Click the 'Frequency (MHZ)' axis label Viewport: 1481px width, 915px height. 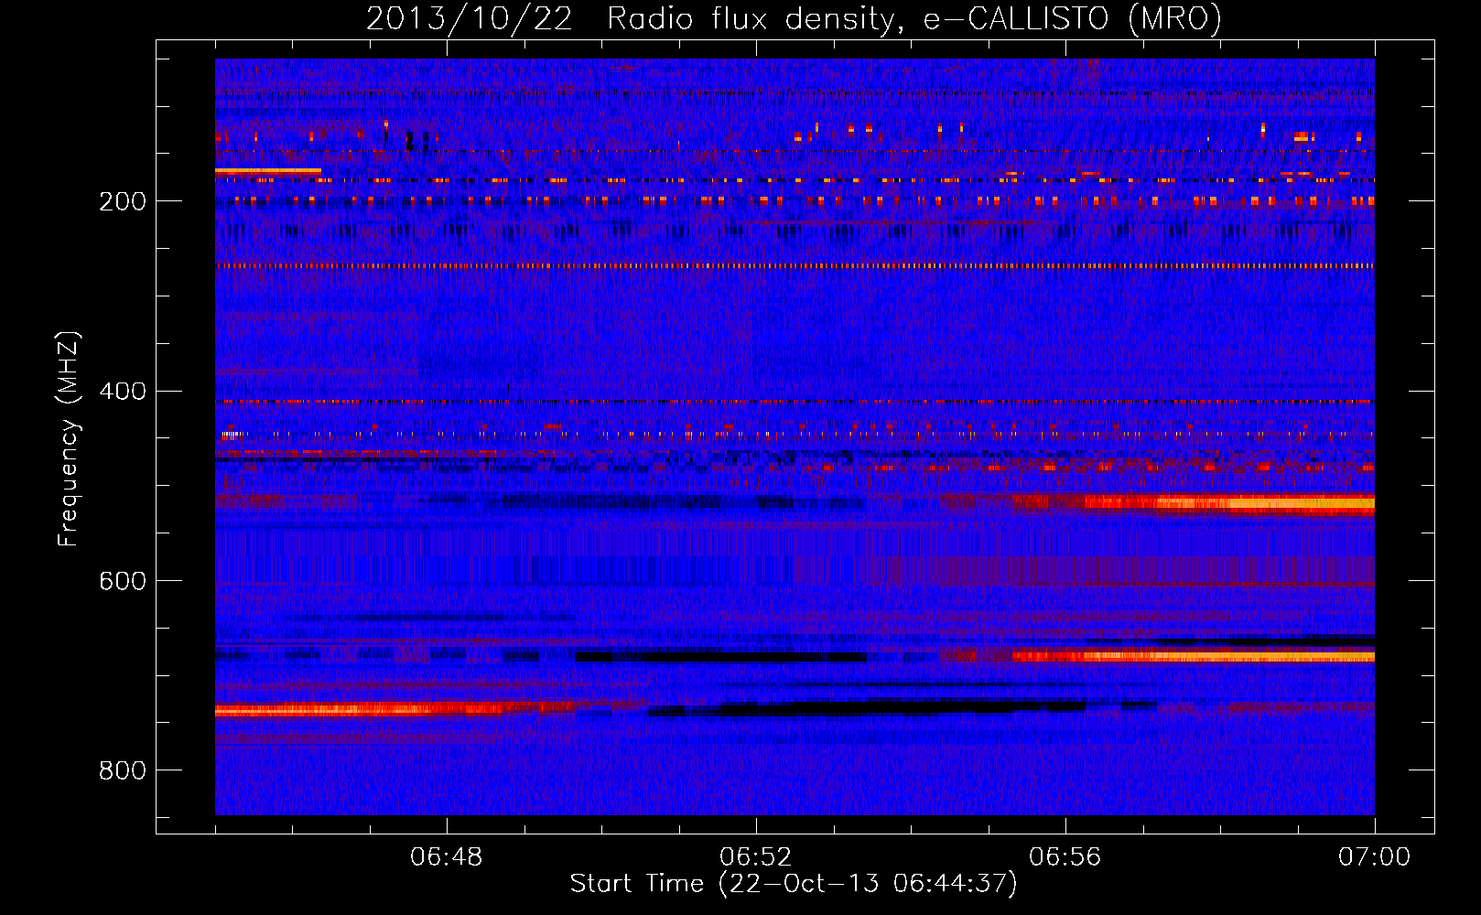pos(69,438)
